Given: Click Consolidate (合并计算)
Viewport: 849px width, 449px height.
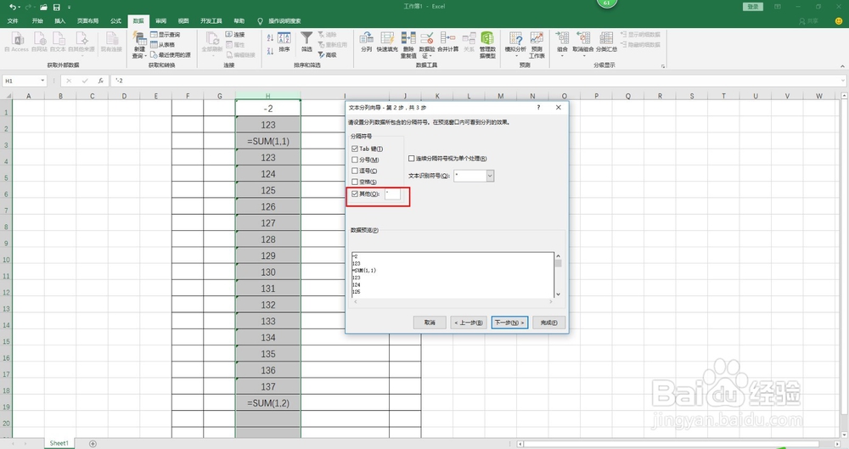Looking at the screenshot, I should 447,42.
